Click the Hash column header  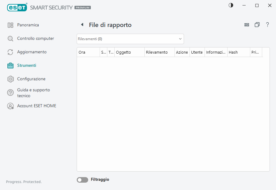point(239,52)
